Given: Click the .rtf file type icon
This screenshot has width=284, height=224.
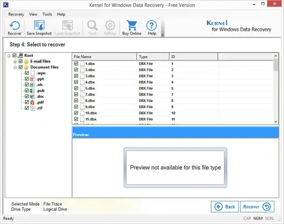Looking at the screenshot, I should (32, 108).
